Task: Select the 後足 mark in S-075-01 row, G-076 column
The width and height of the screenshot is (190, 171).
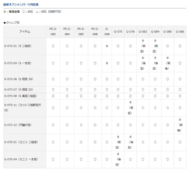Action: pos(131,142)
